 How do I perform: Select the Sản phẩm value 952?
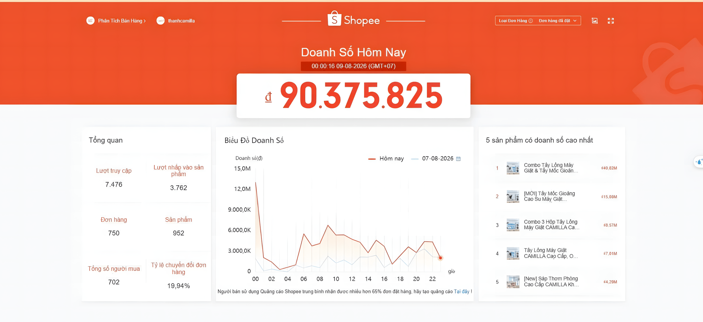[x=178, y=233]
